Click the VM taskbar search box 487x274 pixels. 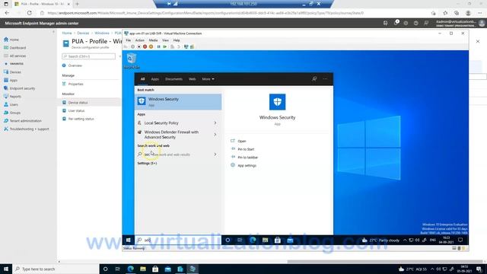click(x=177, y=241)
